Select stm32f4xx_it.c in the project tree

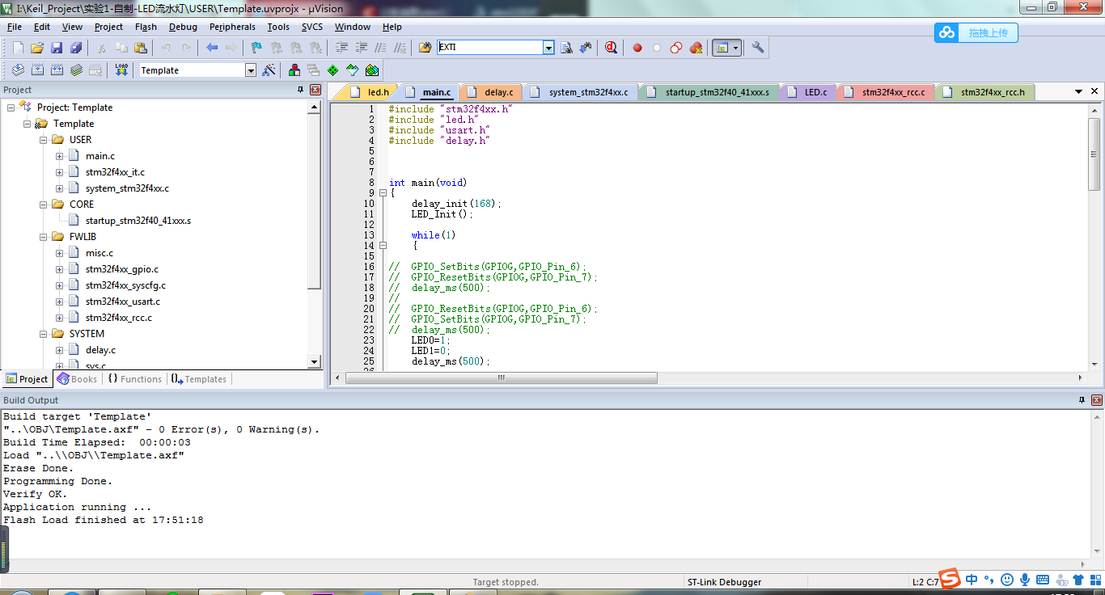pos(115,172)
